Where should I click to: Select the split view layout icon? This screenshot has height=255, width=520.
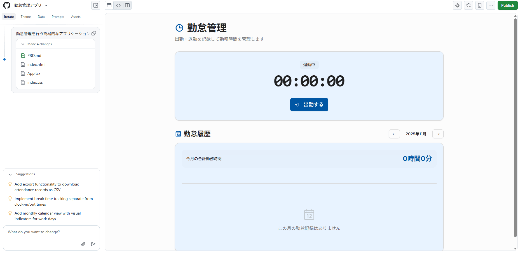click(127, 5)
